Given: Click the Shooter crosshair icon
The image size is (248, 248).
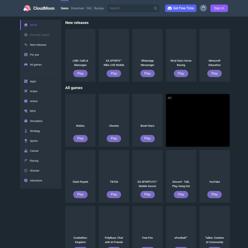Looking at the screenshot, I should click(26, 171).
